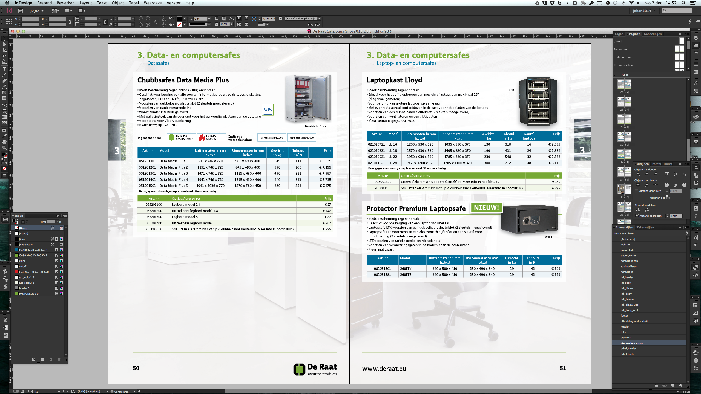
Task: Click the Wi-Fi icon in menu bar
Action: tap(631, 3)
